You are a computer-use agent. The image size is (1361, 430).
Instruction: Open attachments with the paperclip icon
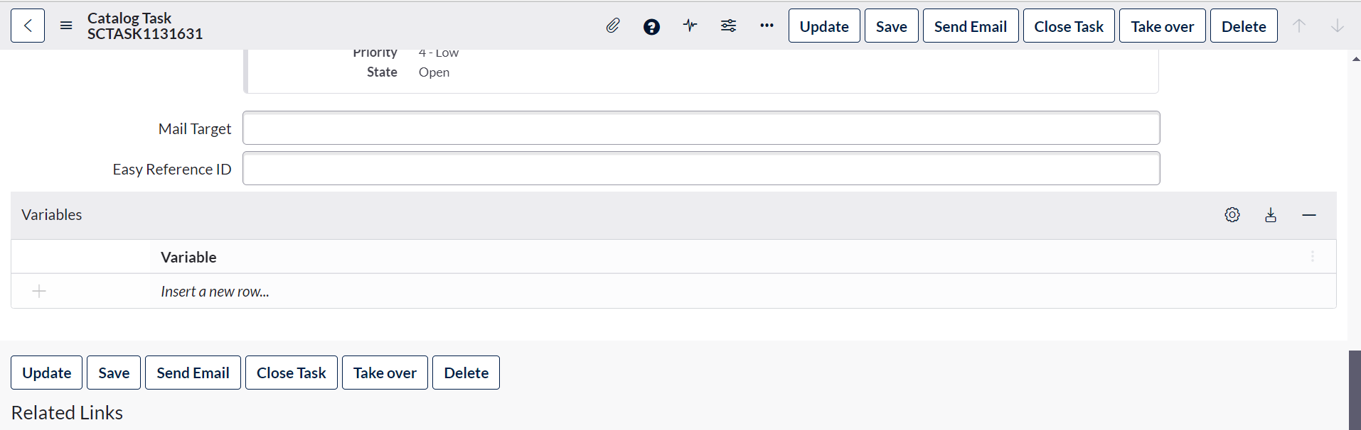point(612,26)
